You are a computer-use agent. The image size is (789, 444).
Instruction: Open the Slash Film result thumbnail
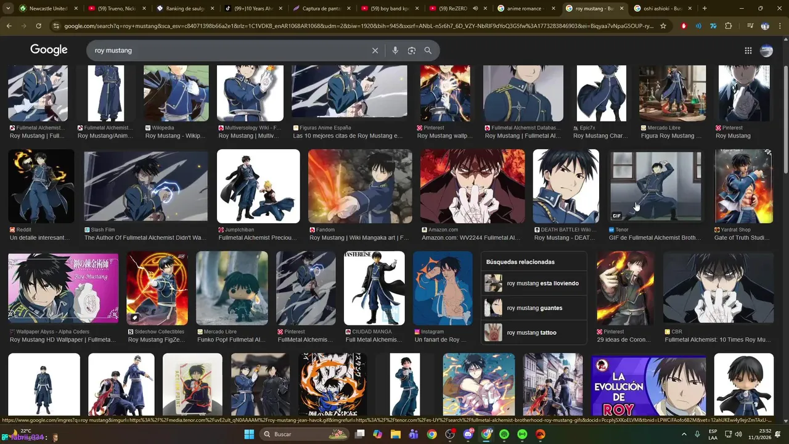pos(146,186)
